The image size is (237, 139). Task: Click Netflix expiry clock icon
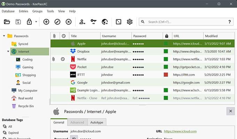coord(63,59)
